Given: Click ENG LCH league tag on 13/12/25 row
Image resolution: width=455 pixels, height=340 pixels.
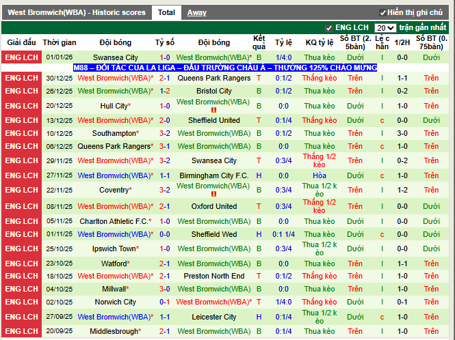Looking at the screenshot, I should pyautogui.click(x=21, y=120).
